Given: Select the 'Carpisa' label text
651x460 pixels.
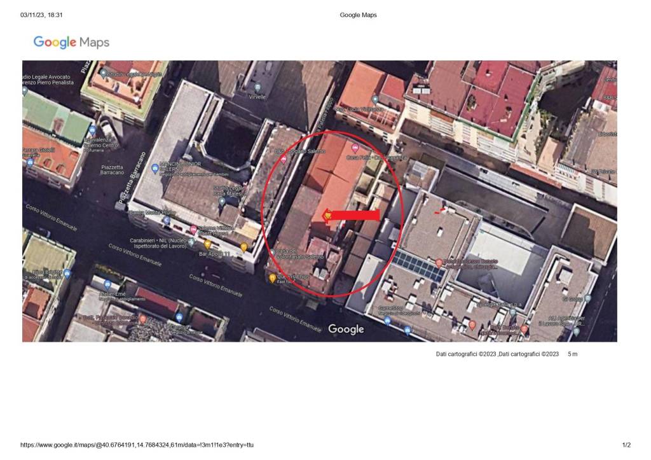Looking at the screenshot, I should pyautogui.click(x=179, y=328).
